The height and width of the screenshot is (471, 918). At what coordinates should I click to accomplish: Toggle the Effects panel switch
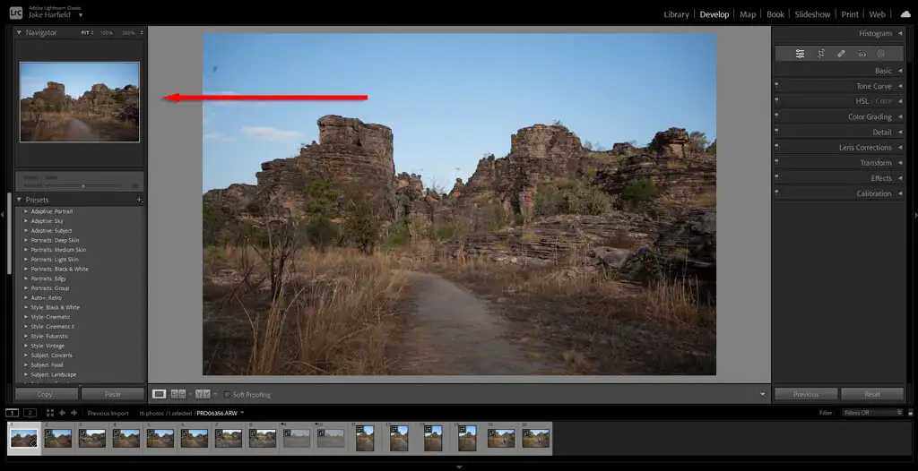tap(777, 178)
